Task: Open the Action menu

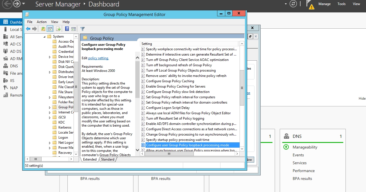Action: (42, 22)
